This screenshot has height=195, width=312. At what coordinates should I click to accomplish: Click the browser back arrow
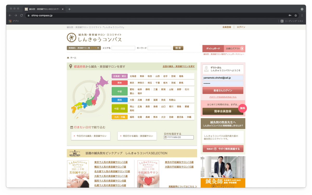[10, 15]
